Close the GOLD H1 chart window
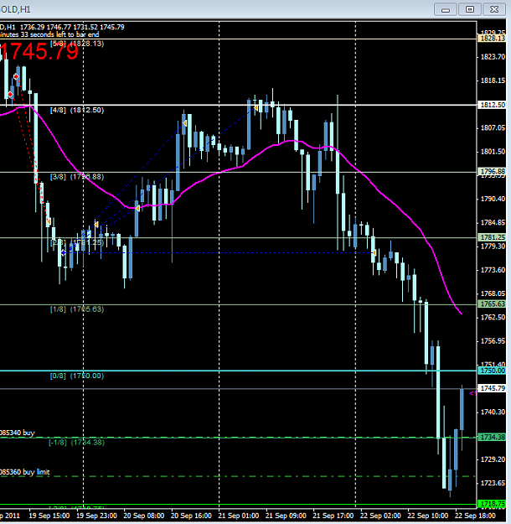The height and width of the screenshot is (524, 511). point(494,9)
